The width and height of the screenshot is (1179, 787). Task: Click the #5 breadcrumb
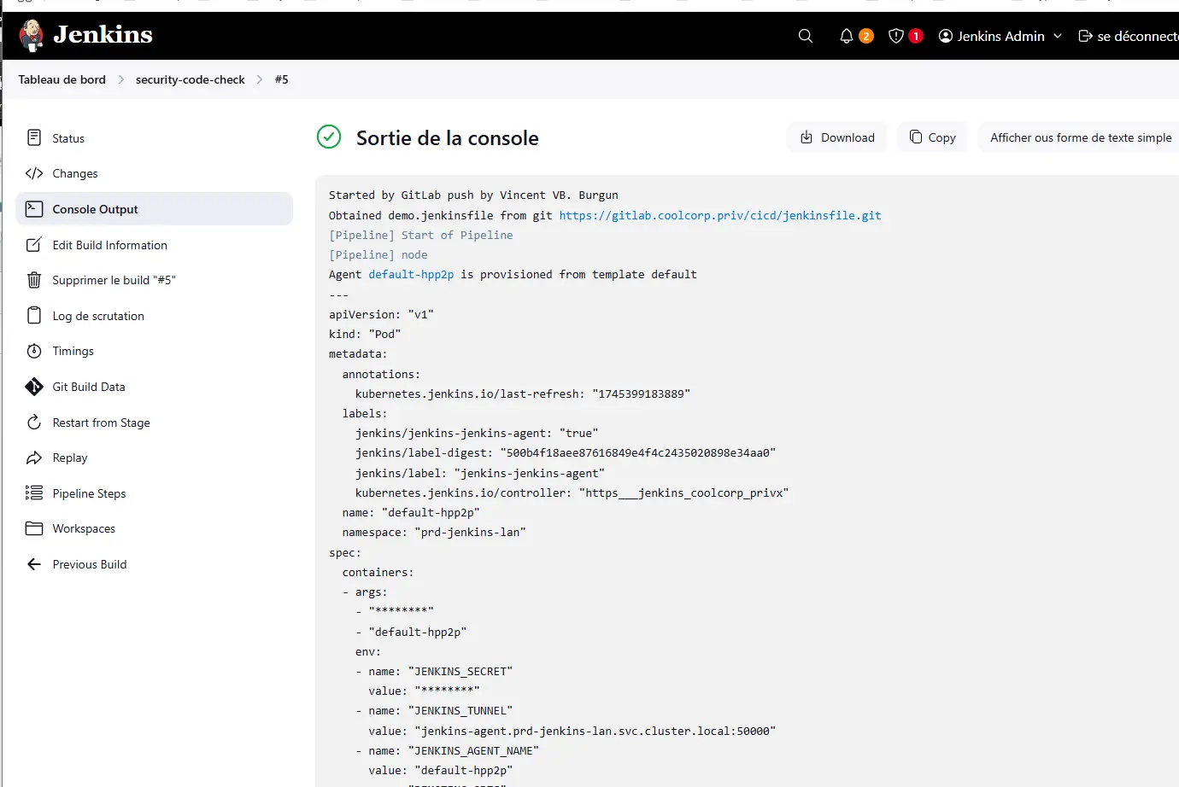click(282, 79)
